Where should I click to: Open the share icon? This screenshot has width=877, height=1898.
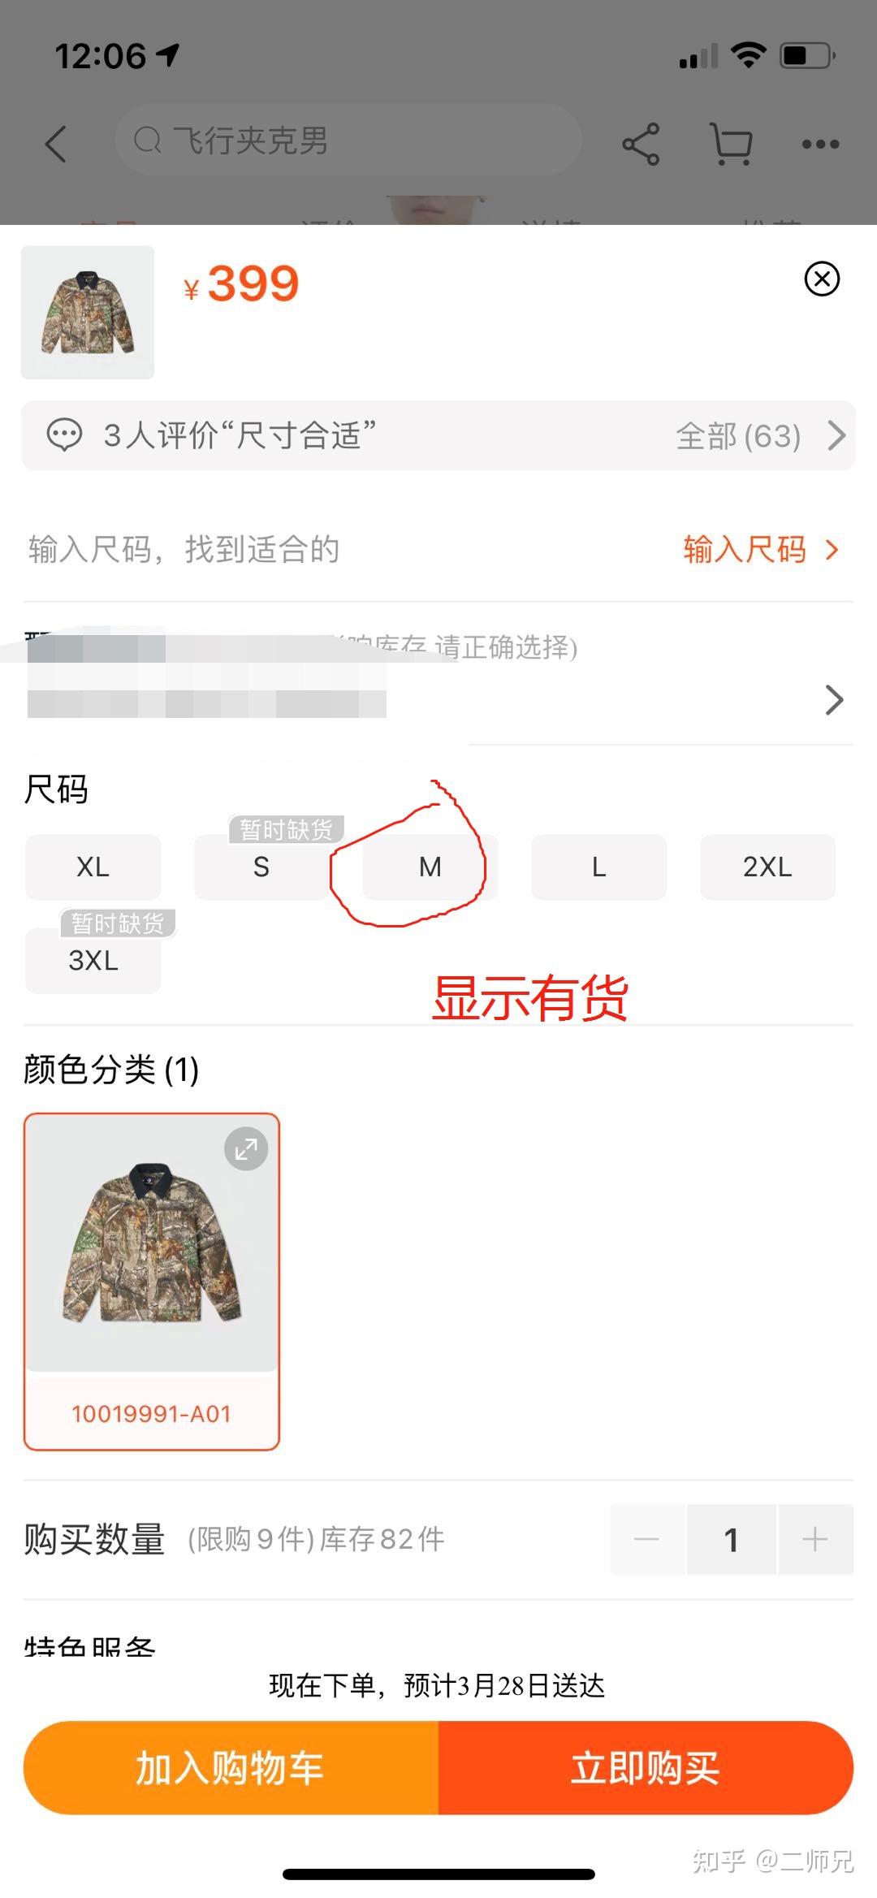click(641, 145)
